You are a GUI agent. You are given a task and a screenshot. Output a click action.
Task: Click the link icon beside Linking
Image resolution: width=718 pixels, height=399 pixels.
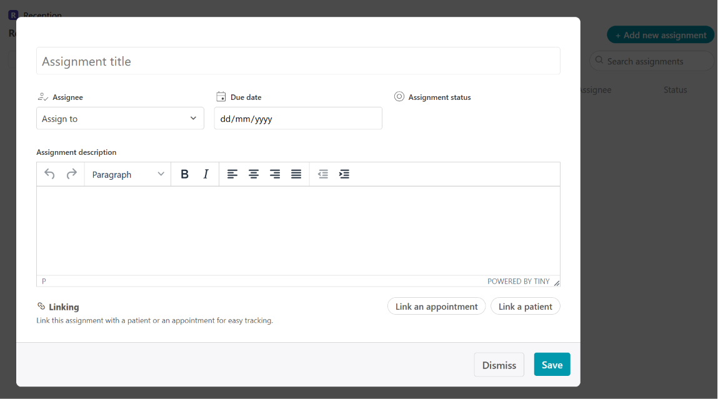click(41, 306)
